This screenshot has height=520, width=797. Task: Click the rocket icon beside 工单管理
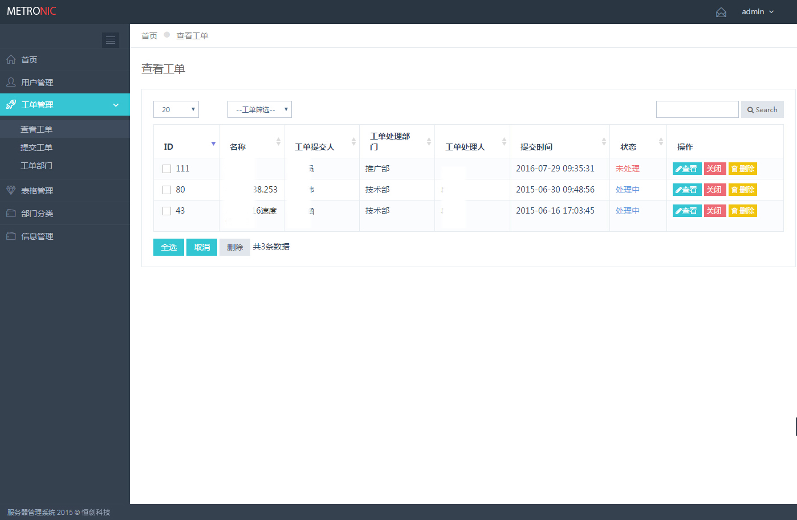11,104
